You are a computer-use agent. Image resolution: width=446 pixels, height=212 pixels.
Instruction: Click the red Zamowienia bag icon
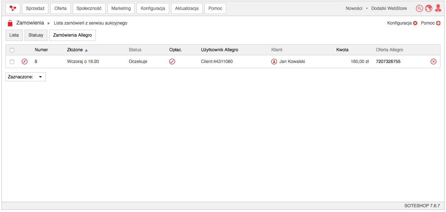(10, 23)
